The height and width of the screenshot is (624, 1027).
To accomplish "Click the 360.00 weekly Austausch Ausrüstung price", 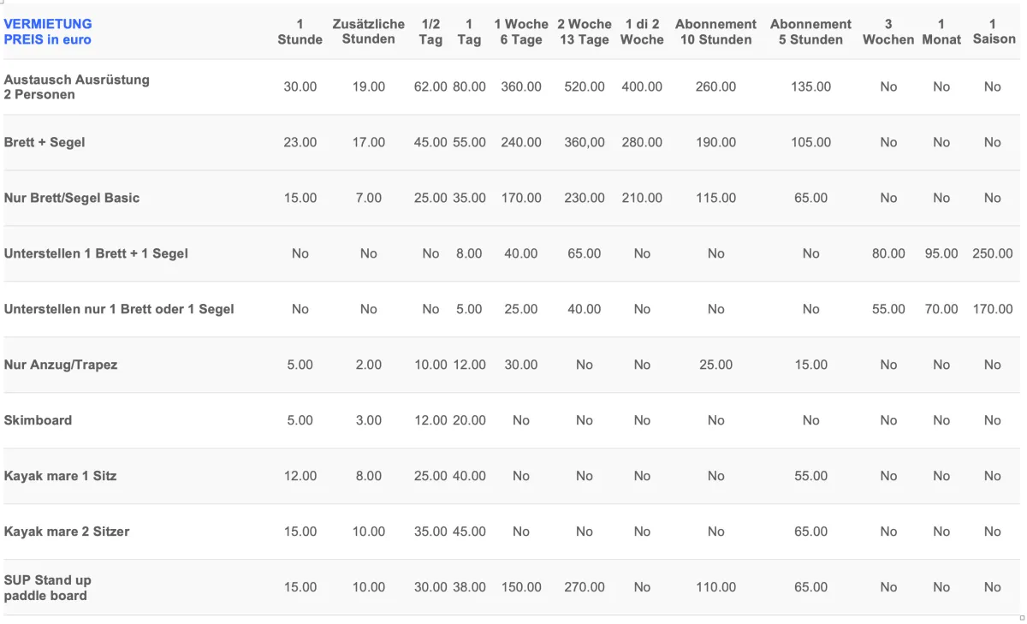I will pyautogui.click(x=521, y=86).
